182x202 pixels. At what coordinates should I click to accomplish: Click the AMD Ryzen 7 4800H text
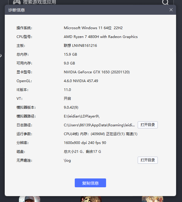[x=100, y=37]
